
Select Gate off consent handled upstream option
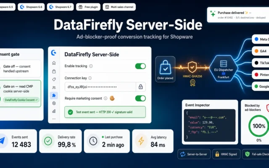click(20, 68)
